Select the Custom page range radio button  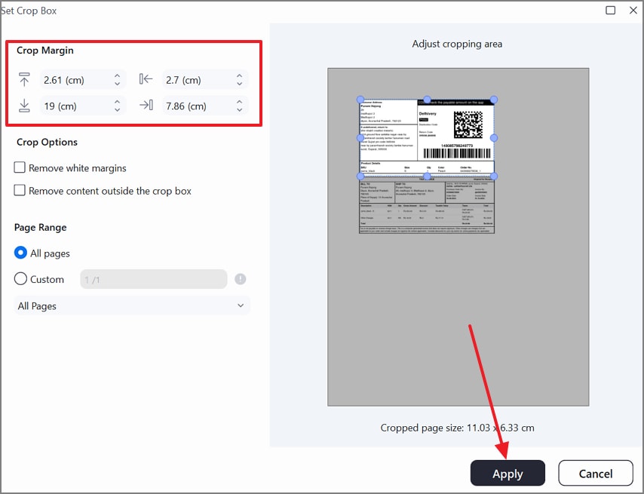pyautogui.click(x=19, y=279)
